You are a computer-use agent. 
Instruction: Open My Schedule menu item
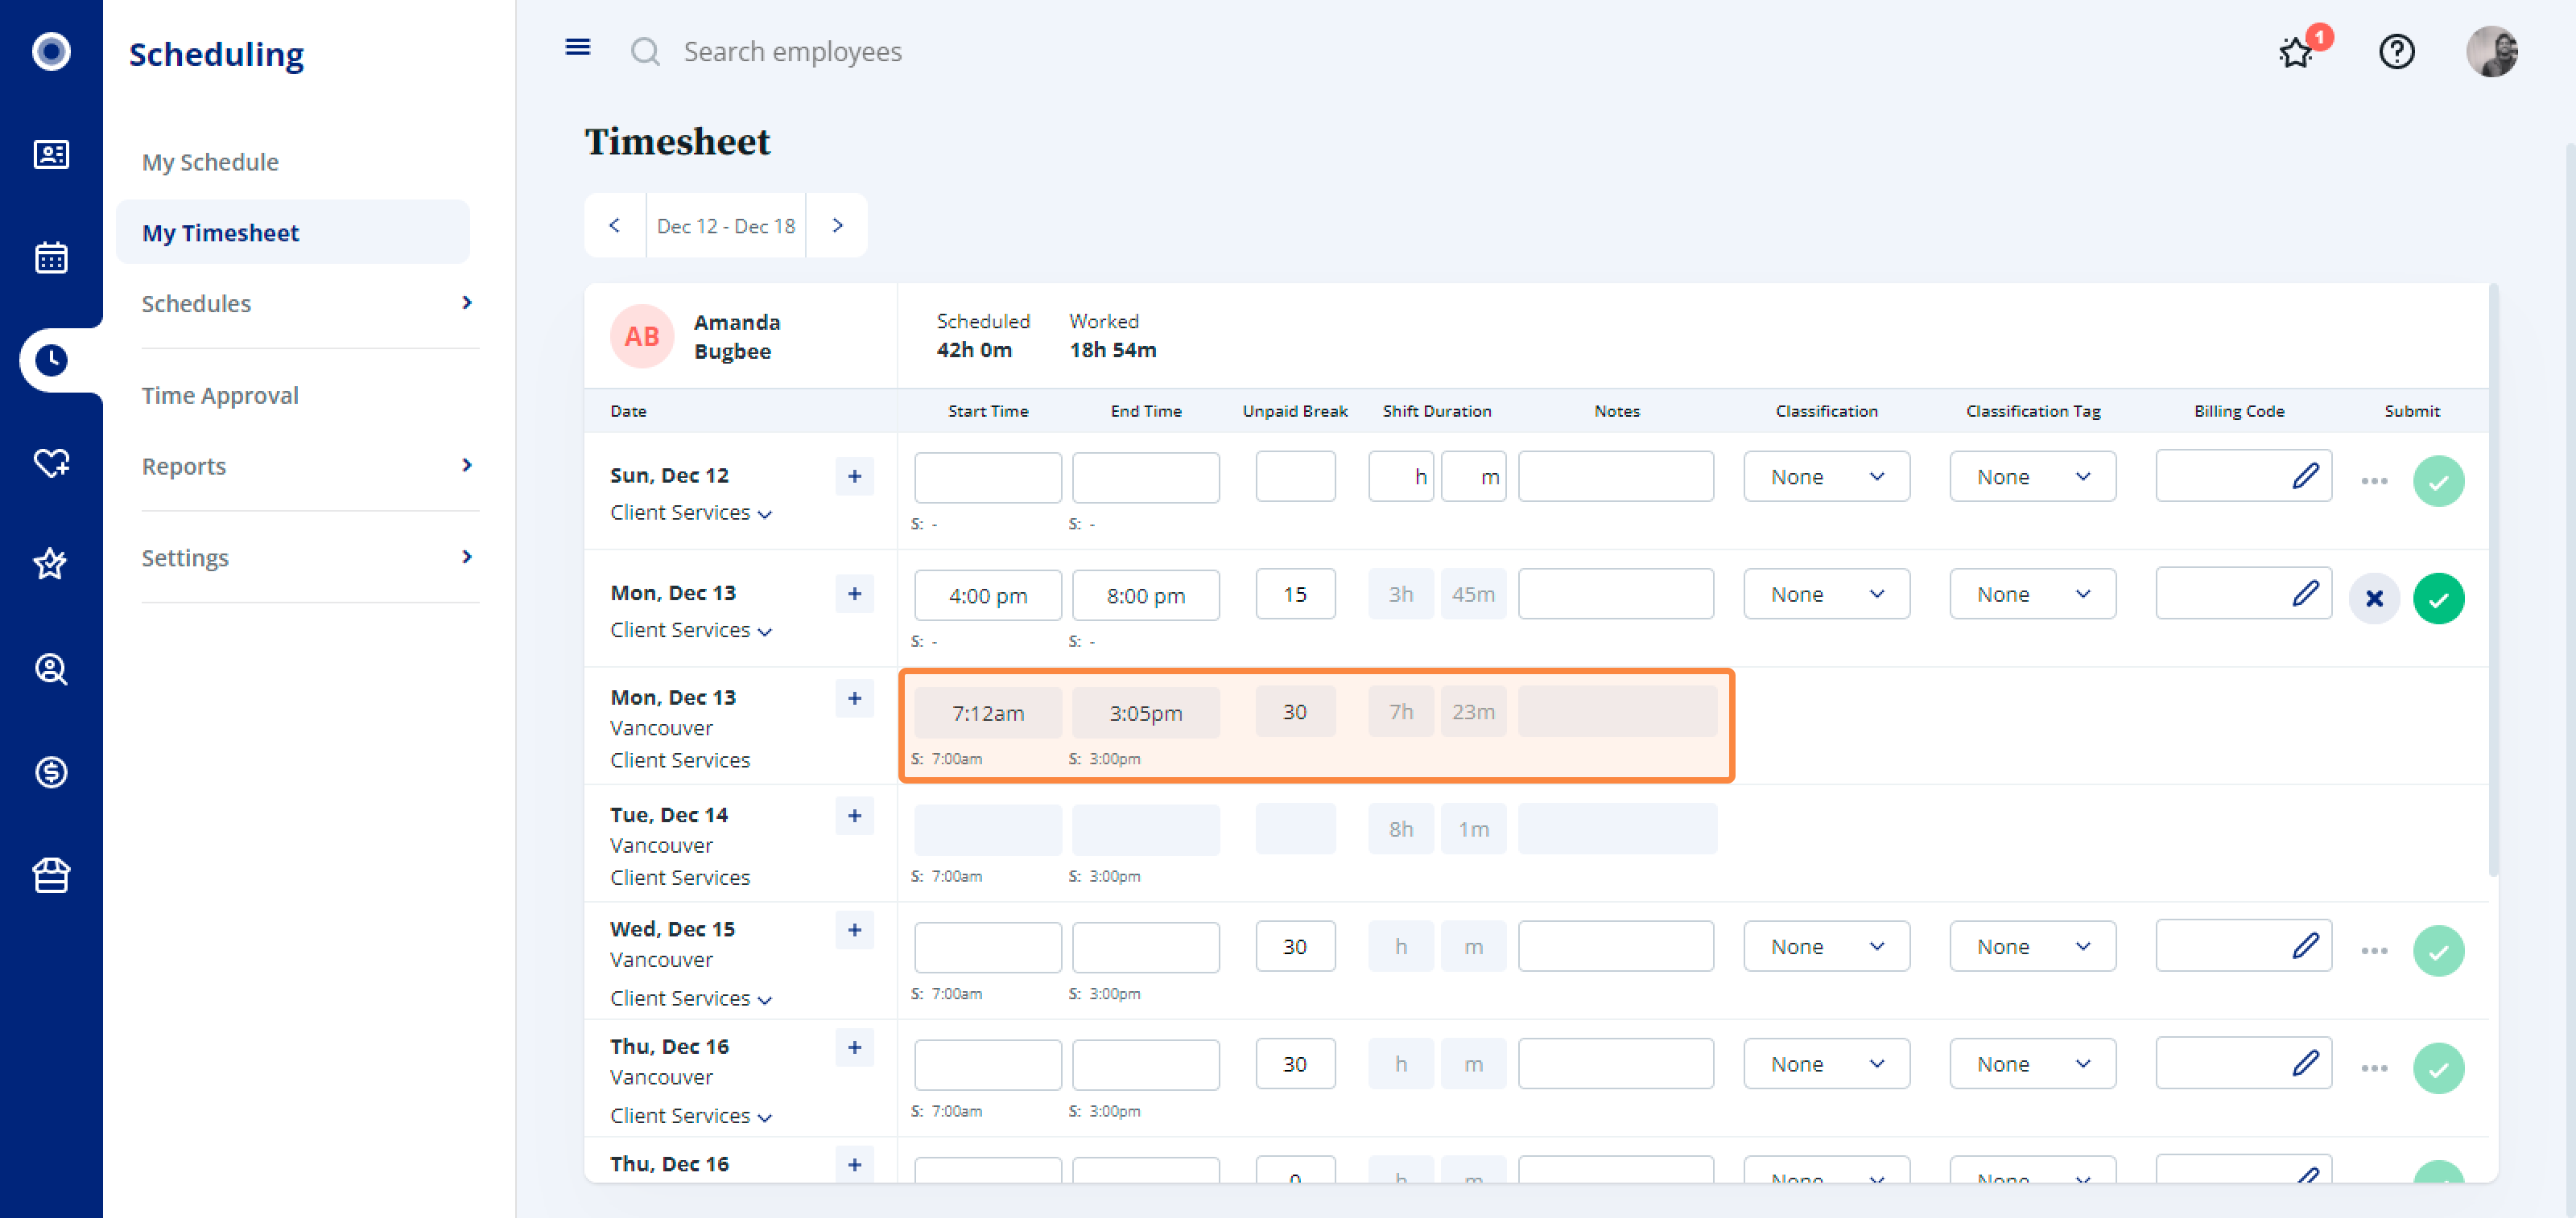tap(210, 162)
